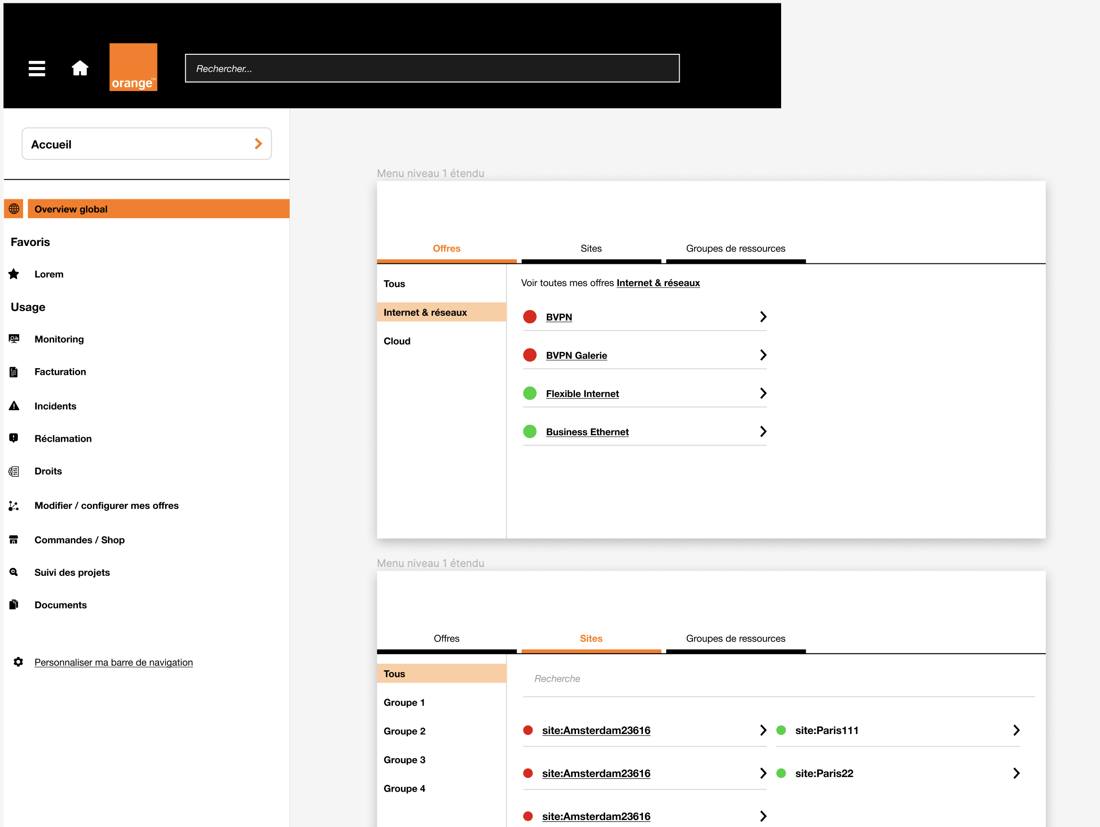Expand the BVPN Galerie row chevron
Image resolution: width=1100 pixels, height=827 pixels.
pos(763,355)
